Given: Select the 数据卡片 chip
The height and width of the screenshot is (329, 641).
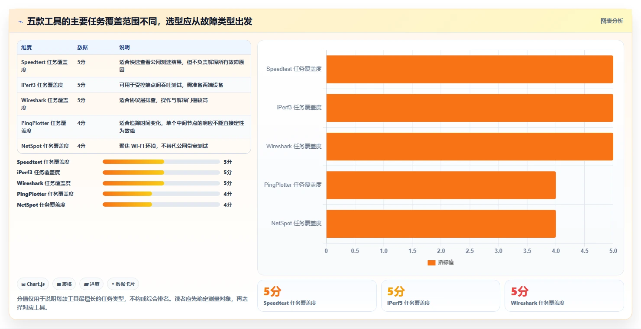Looking at the screenshot, I should point(123,284).
